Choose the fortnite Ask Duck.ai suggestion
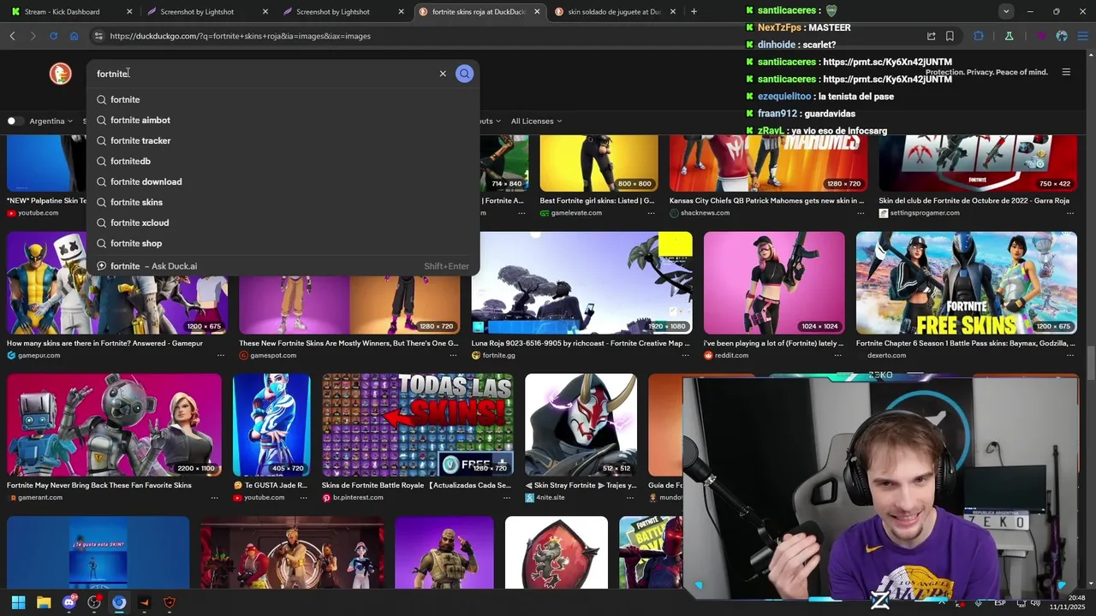Image resolution: width=1096 pixels, height=616 pixels. click(283, 266)
